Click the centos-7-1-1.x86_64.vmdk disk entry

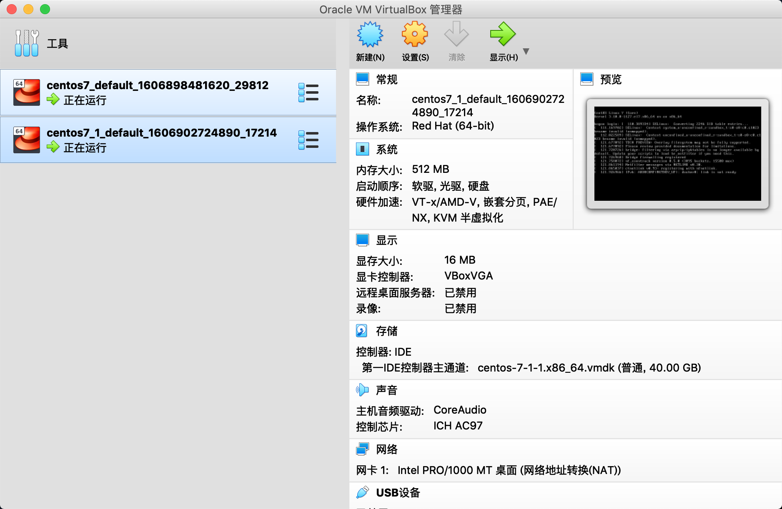(589, 368)
